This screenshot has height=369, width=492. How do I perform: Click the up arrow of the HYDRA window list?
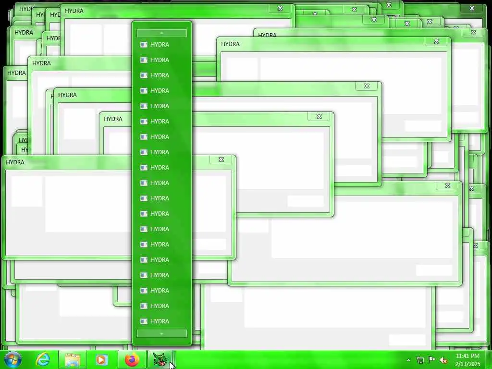[162, 33]
